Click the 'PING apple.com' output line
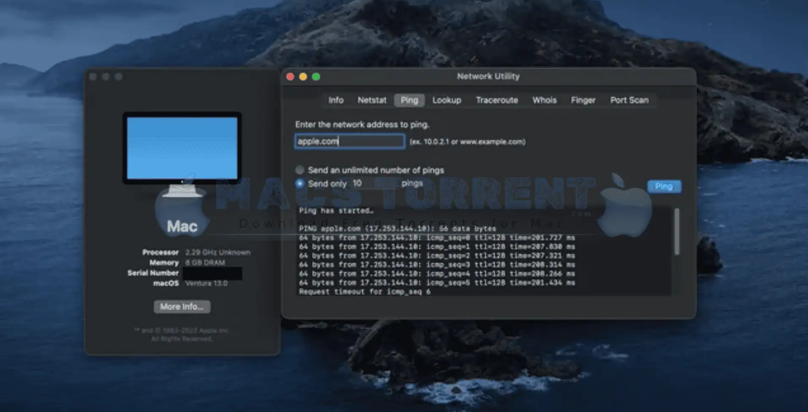Viewport: 808px width, 412px height. (397, 229)
